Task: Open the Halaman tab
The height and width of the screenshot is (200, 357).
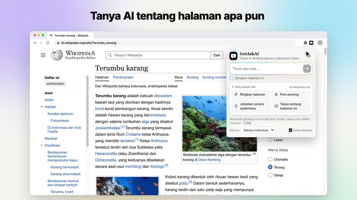Action: tap(102, 77)
